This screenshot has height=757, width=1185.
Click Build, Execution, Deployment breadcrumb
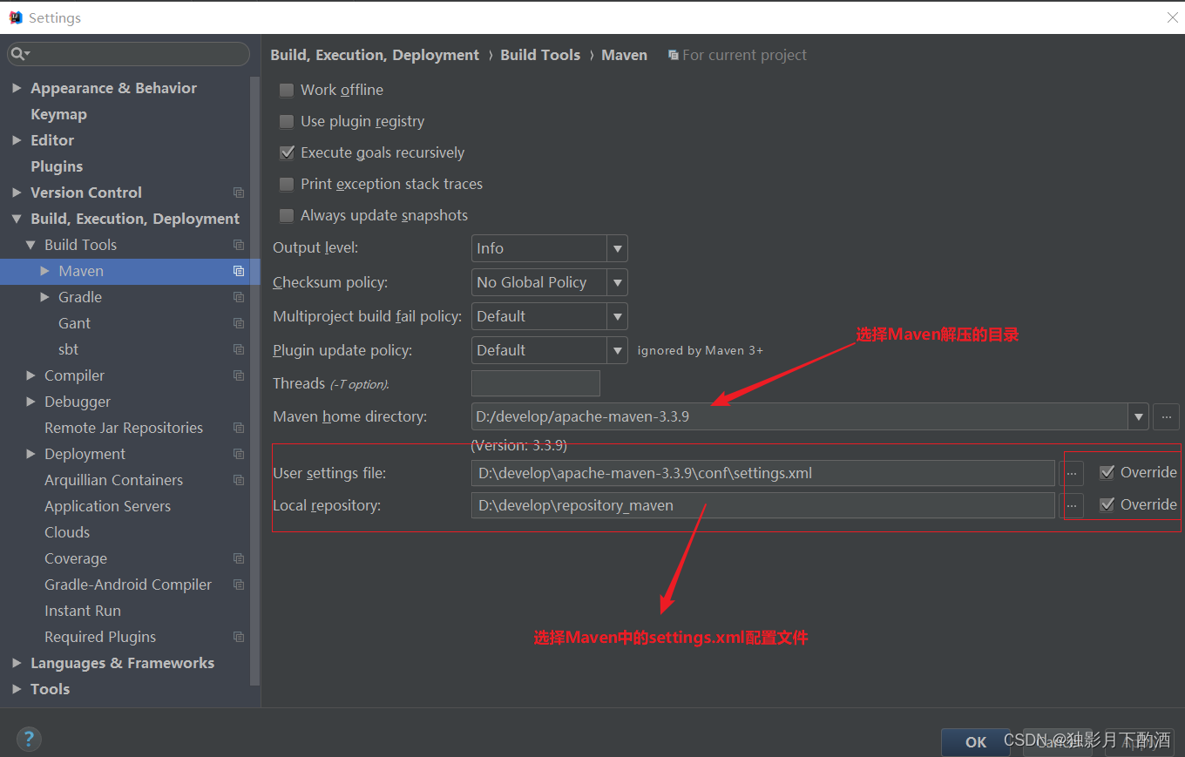click(375, 55)
